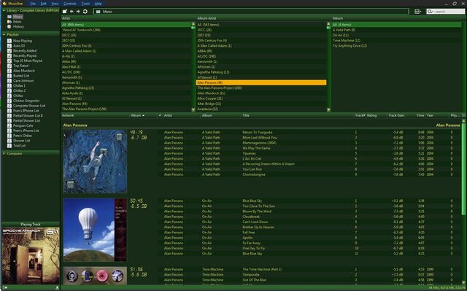Open the Edit menu
Viewport: 467px width, 291px height.
pyautogui.click(x=44, y=4)
